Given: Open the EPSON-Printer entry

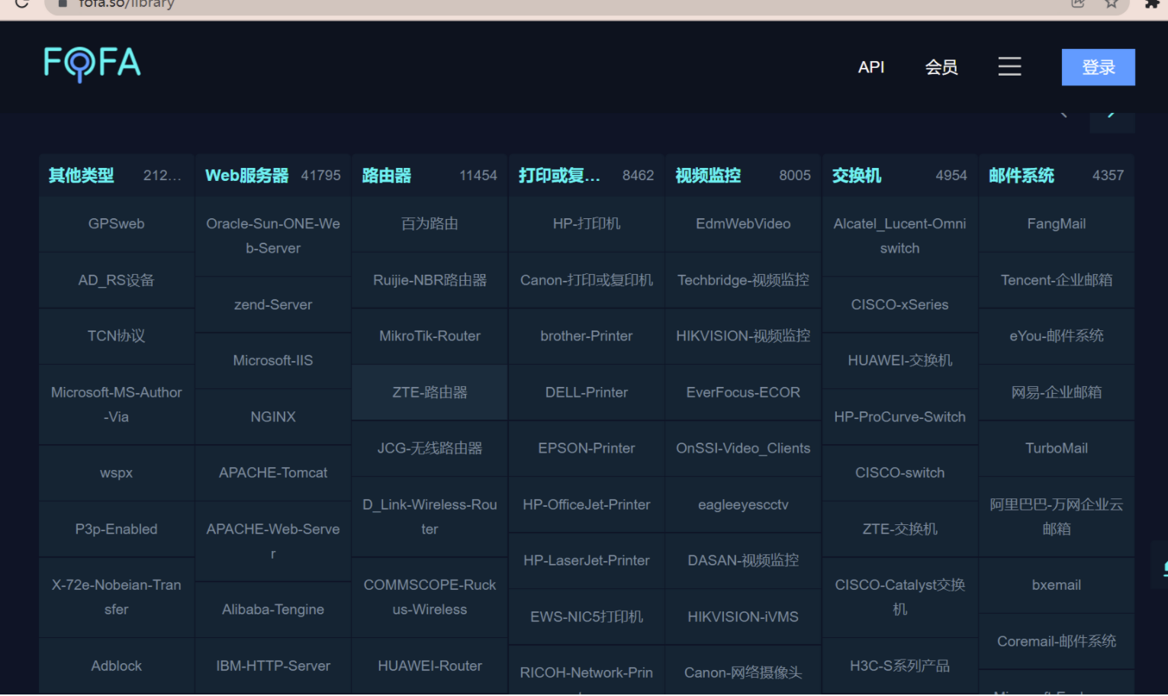Looking at the screenshot, I should (587, 449).
